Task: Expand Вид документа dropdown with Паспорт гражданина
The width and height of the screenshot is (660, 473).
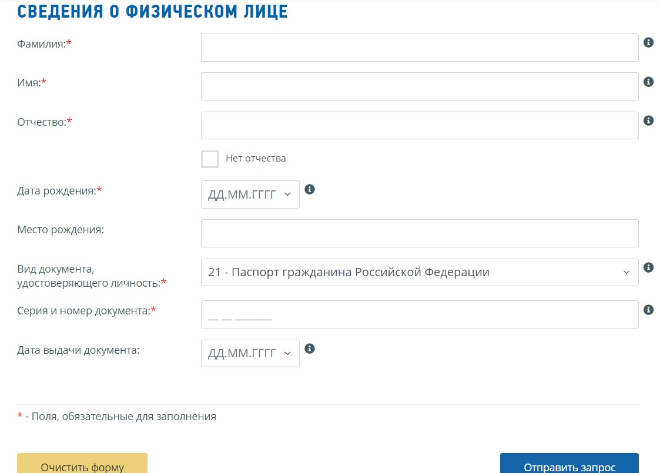Action: [x=420, y=272]
